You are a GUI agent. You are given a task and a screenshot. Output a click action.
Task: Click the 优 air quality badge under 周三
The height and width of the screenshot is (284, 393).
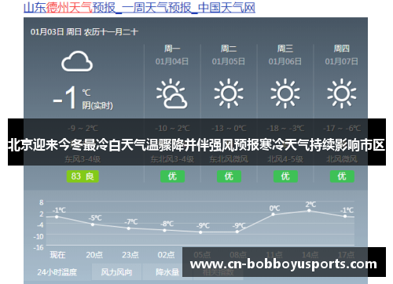click(285, 177)
